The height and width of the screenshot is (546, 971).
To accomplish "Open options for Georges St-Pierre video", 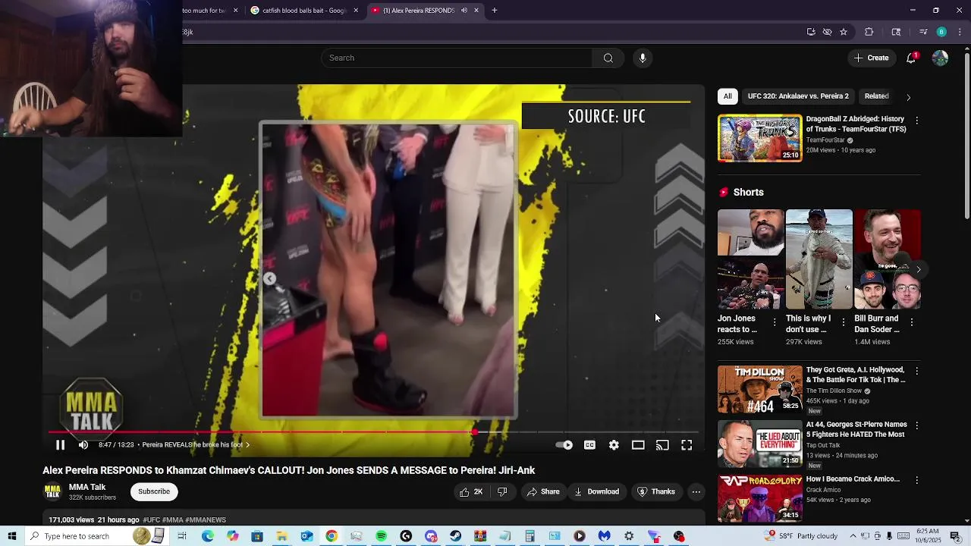I will [x=916, y=426].
